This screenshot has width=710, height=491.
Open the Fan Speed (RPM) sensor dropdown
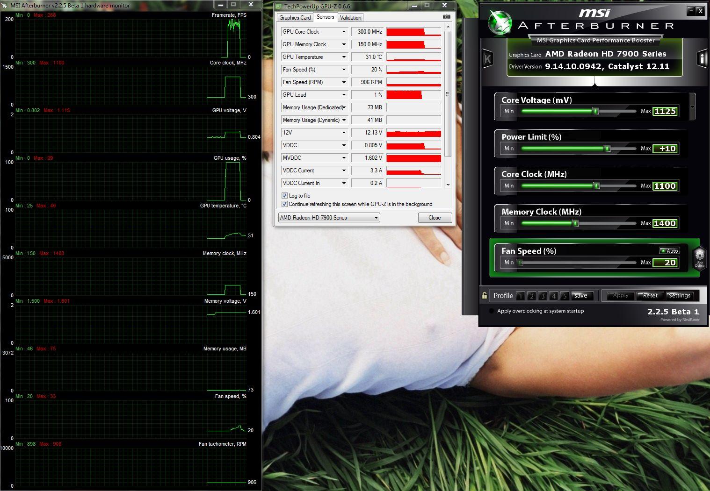tap(344, 82)
